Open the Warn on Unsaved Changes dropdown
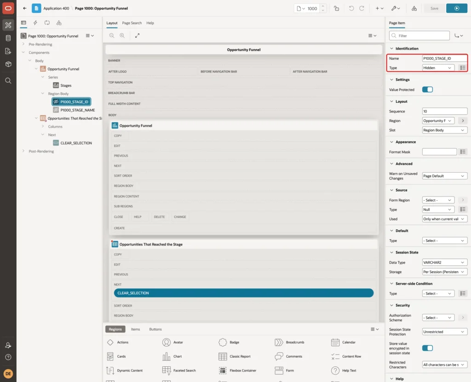Viewport: 471px width, 382px height. point(445,176)
